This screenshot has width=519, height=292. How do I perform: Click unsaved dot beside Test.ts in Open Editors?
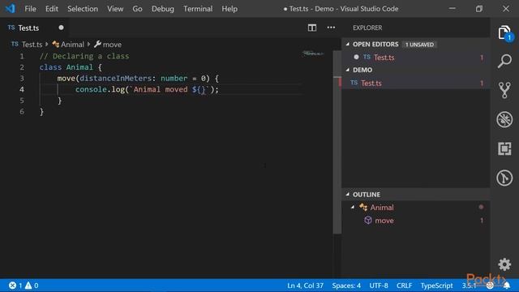click(x=356, y=57)
